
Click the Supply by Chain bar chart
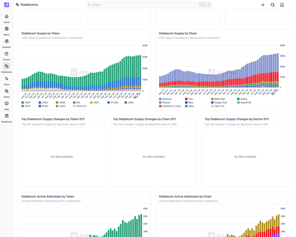tap(219, 66)
